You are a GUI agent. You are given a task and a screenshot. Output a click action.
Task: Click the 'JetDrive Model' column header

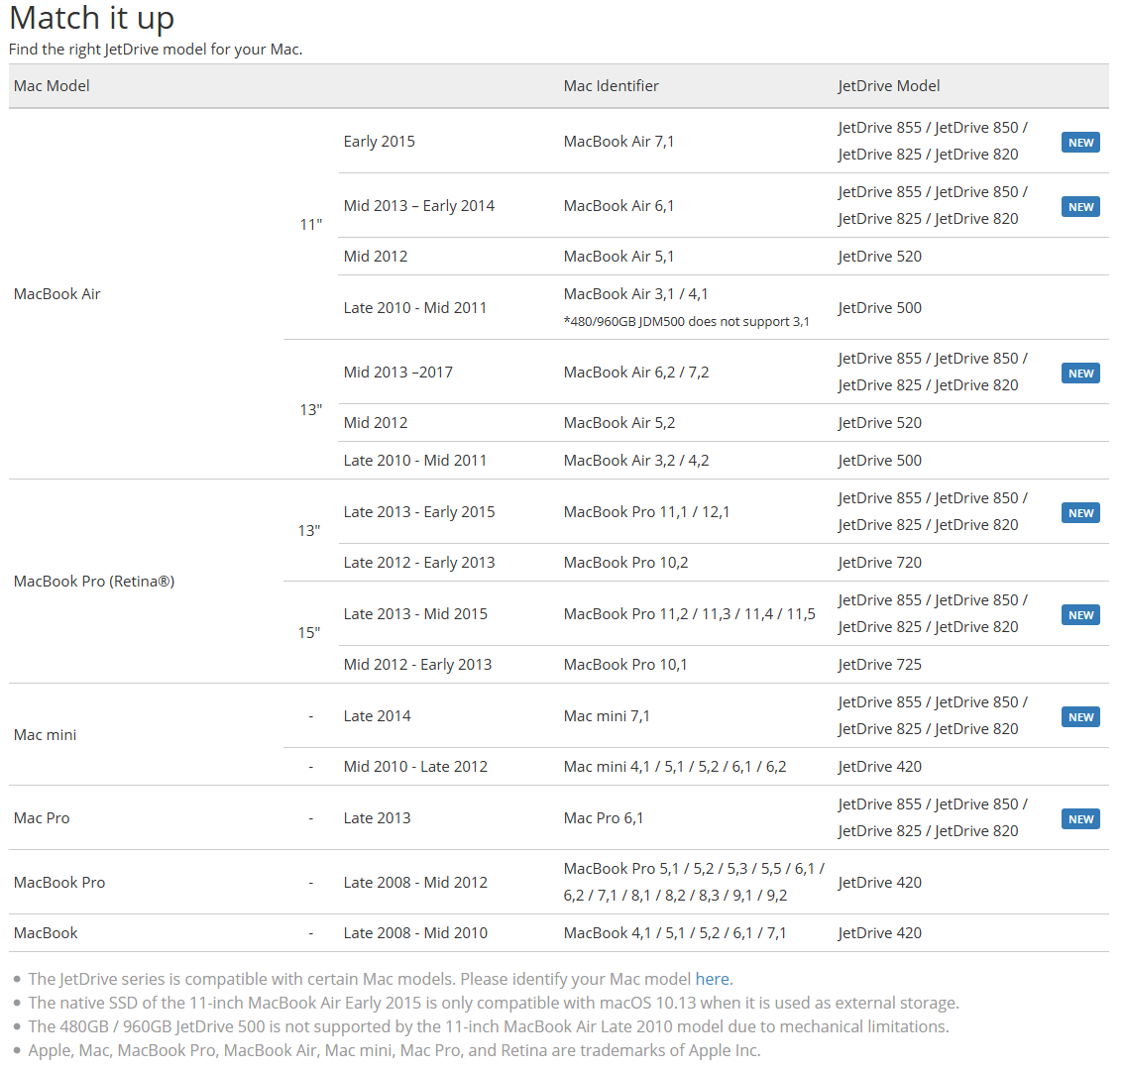[x=889, y=86]
